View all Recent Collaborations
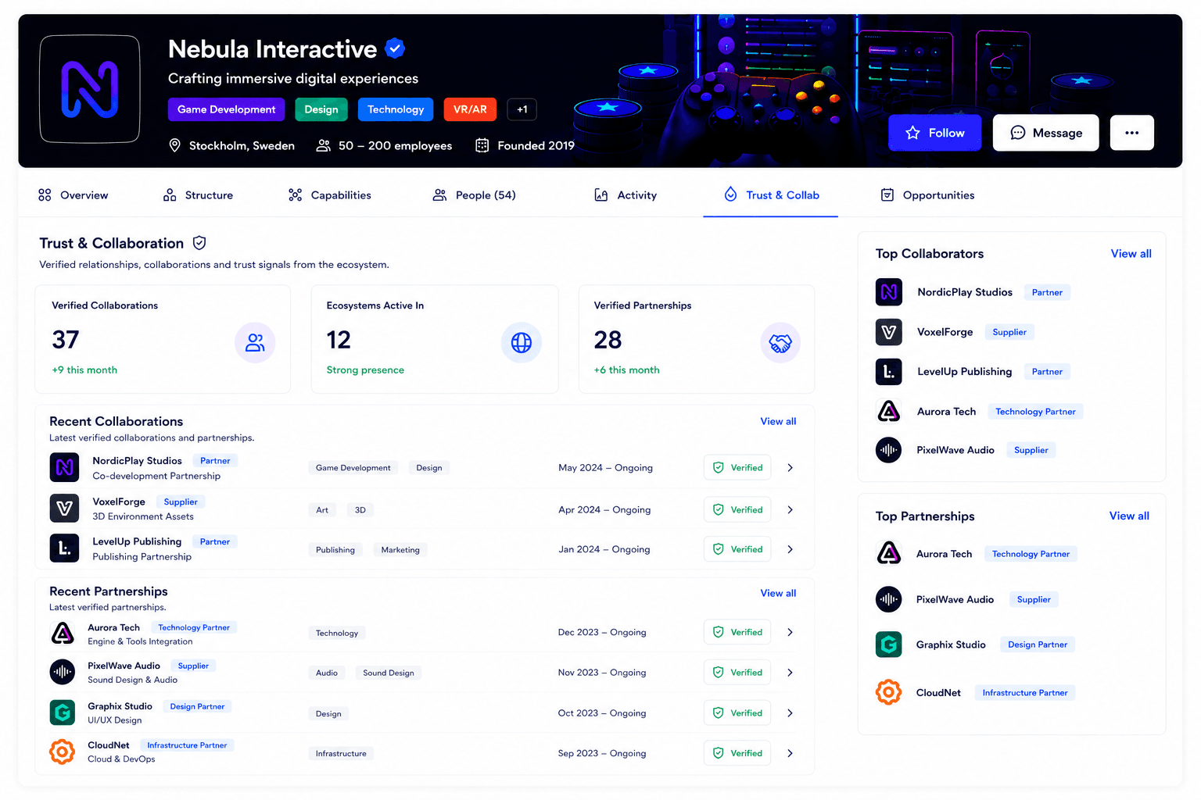1201x800 pixels. [x=778, y=421]
